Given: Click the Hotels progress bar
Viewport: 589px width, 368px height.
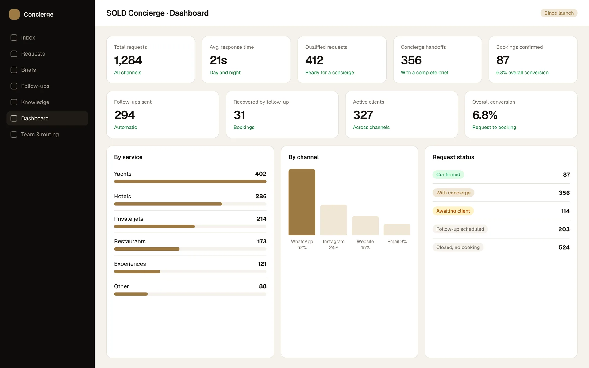Looking at the screenshot, I should click(190, 204).
